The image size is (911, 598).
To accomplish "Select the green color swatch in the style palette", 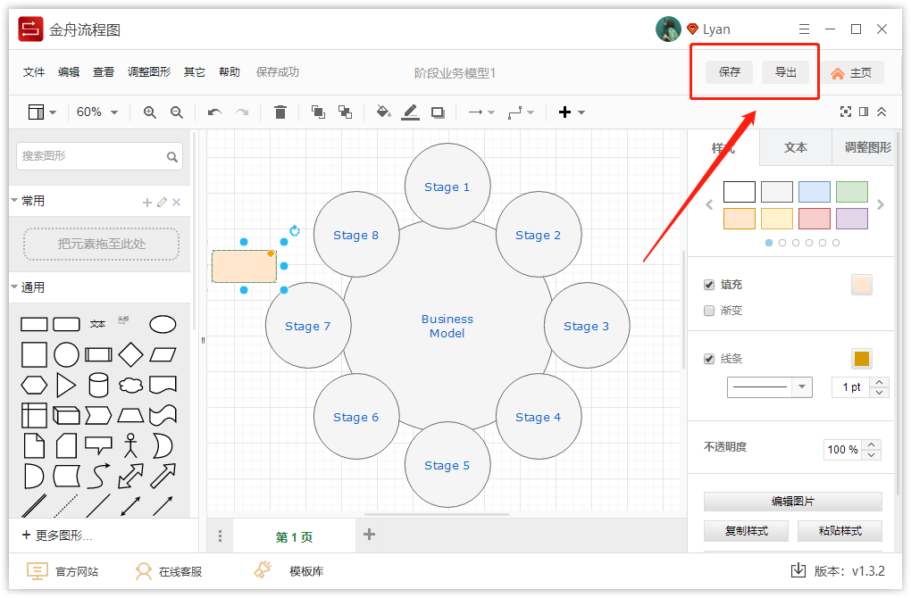I will (851, 191).
